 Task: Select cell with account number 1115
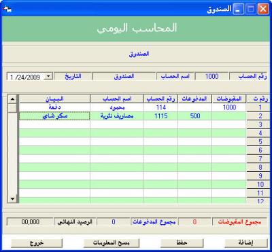160,116
